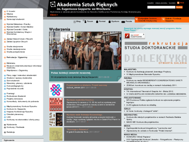189x142 pixels.
Task: Open VI Międzynarodowe Biennale Rysunku link
Action: [x=143, y=74]
